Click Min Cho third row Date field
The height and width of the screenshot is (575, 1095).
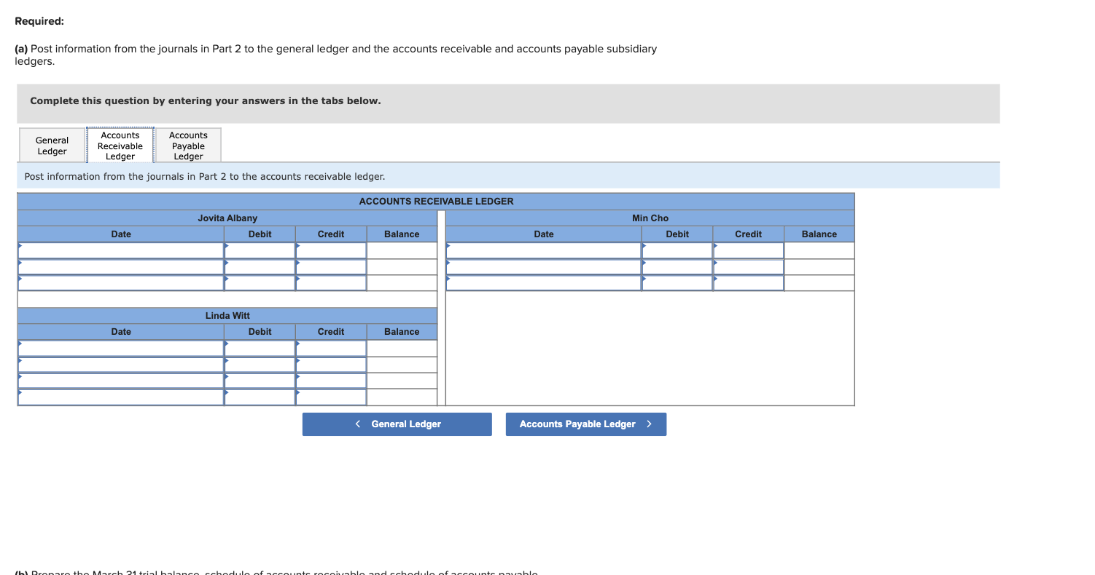pos(544,283)
